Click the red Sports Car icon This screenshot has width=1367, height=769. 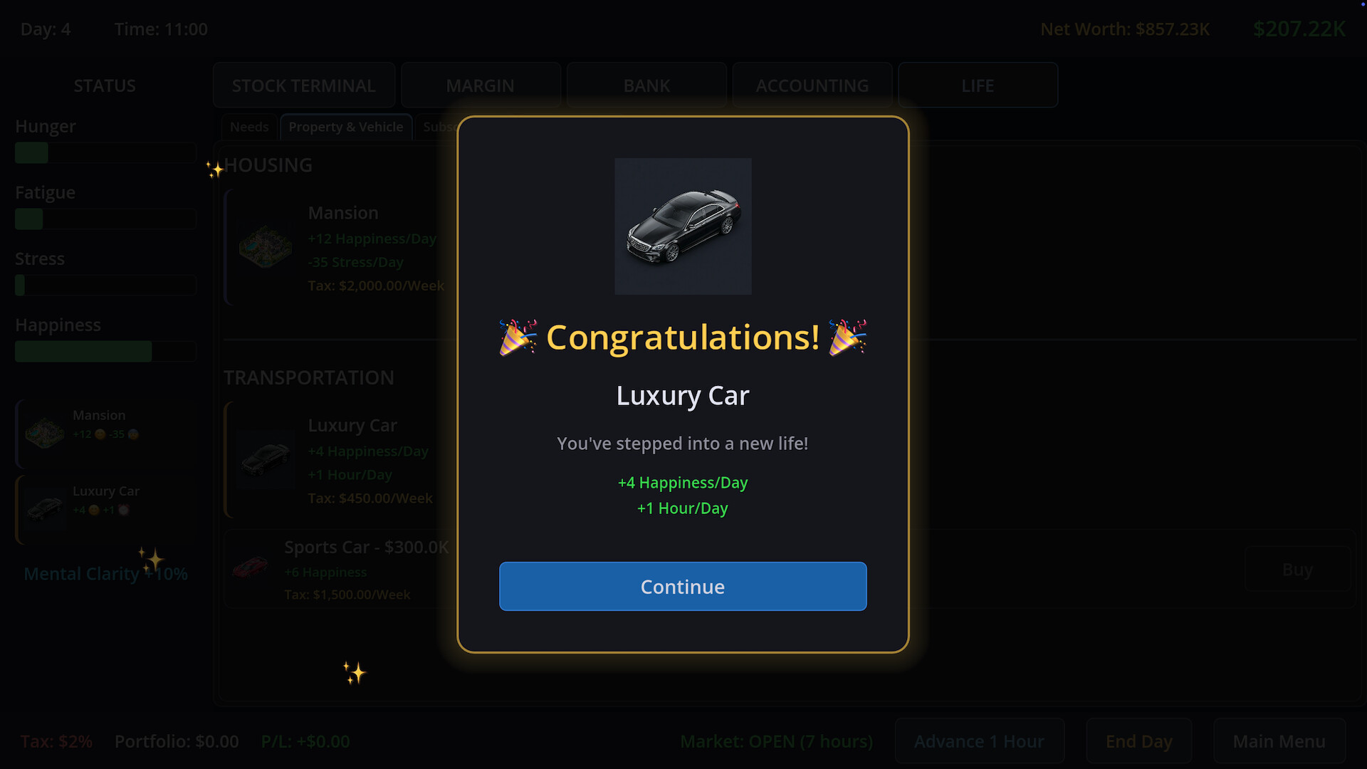[250, 568]
